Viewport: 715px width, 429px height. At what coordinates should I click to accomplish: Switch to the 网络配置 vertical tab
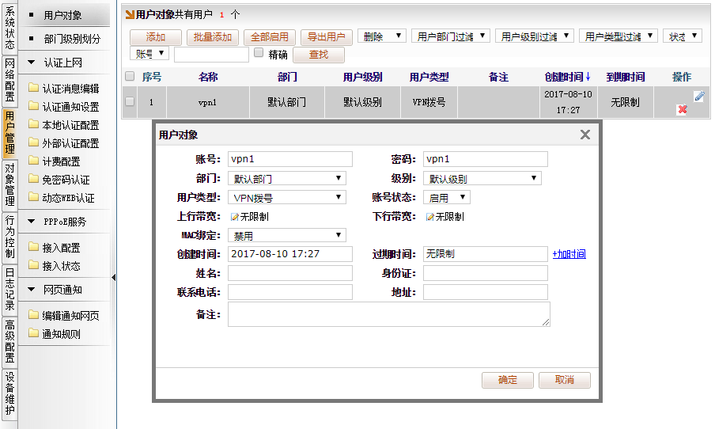(x=9, y=80)
